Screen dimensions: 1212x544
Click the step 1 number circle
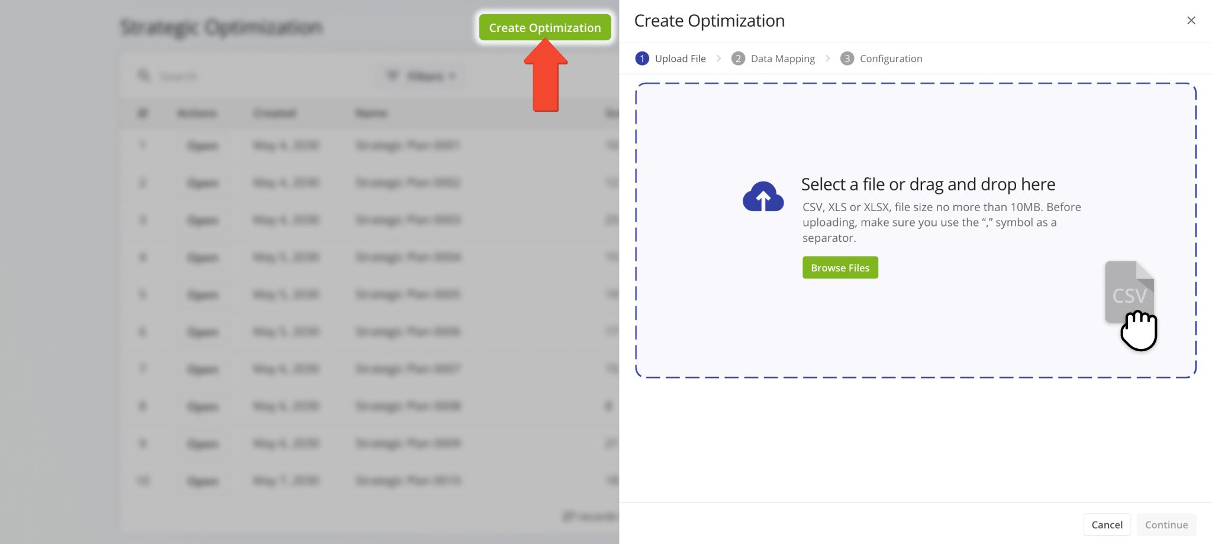642,59
